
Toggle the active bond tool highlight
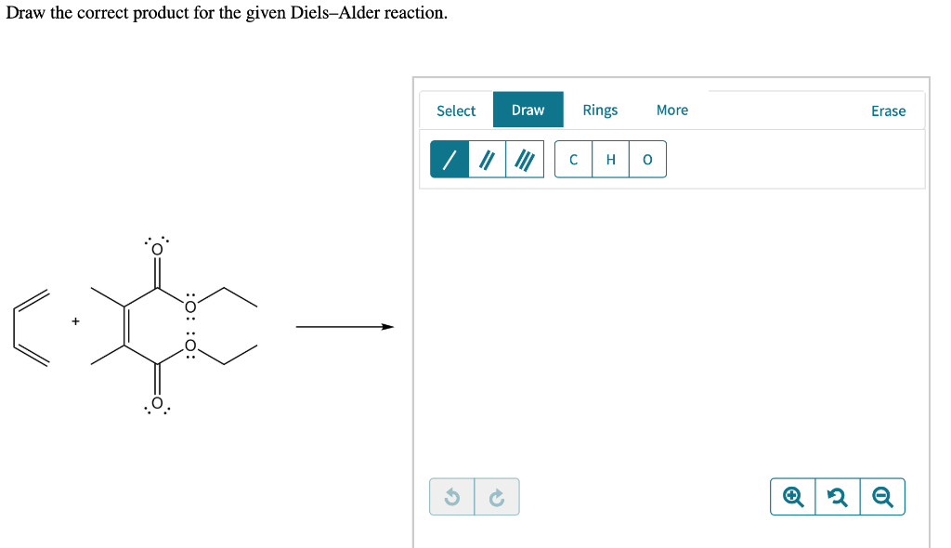(x=448, y=158)
